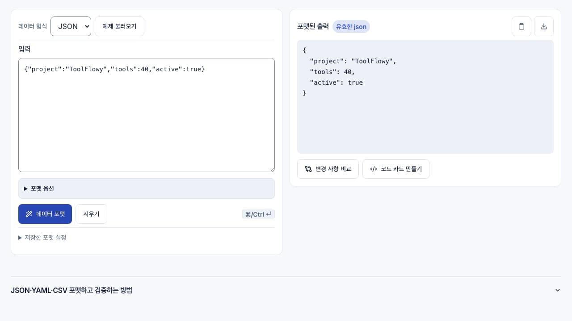Click inside the 입력 JSON text area
This screenshot has width=572, height=321.
click(x=147, y=115)
